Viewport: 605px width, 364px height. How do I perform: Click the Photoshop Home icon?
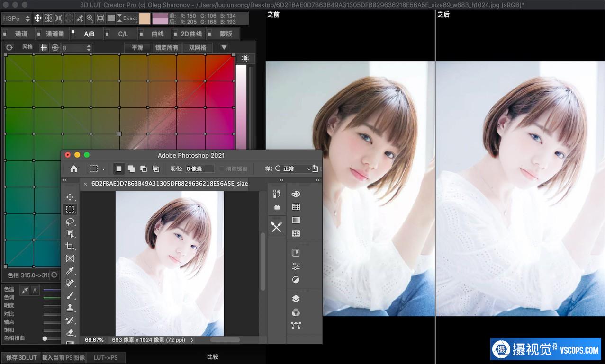click(x=74, y=169)
